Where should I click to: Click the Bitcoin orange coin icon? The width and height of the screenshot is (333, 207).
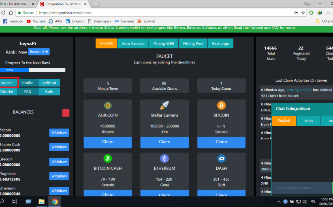click(221, 106)
